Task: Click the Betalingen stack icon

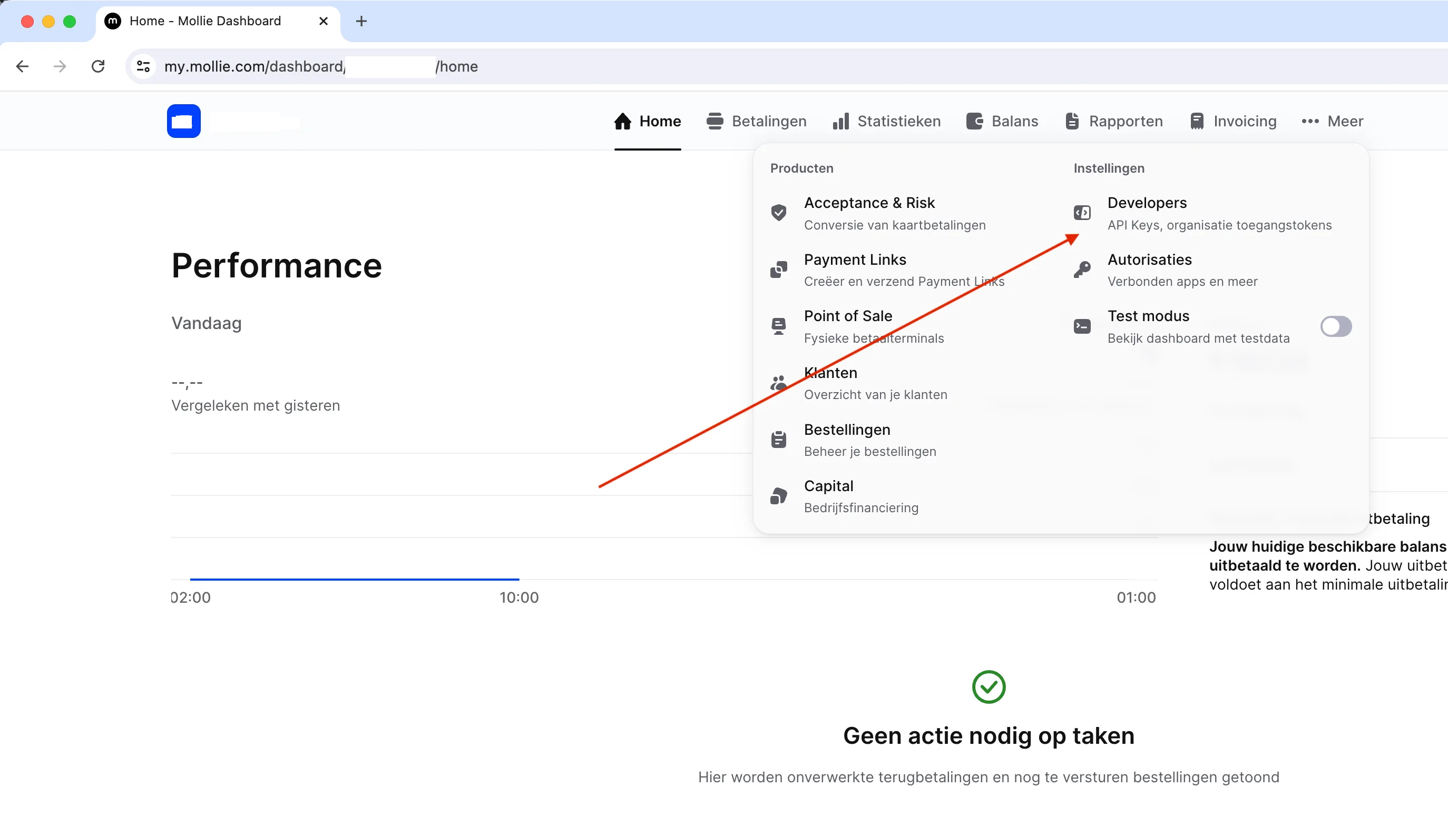Action: (715, 121)
